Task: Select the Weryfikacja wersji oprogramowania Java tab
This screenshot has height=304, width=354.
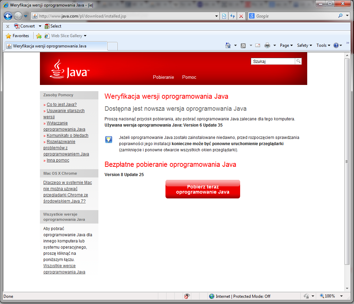Action: [x=56, y=46]
